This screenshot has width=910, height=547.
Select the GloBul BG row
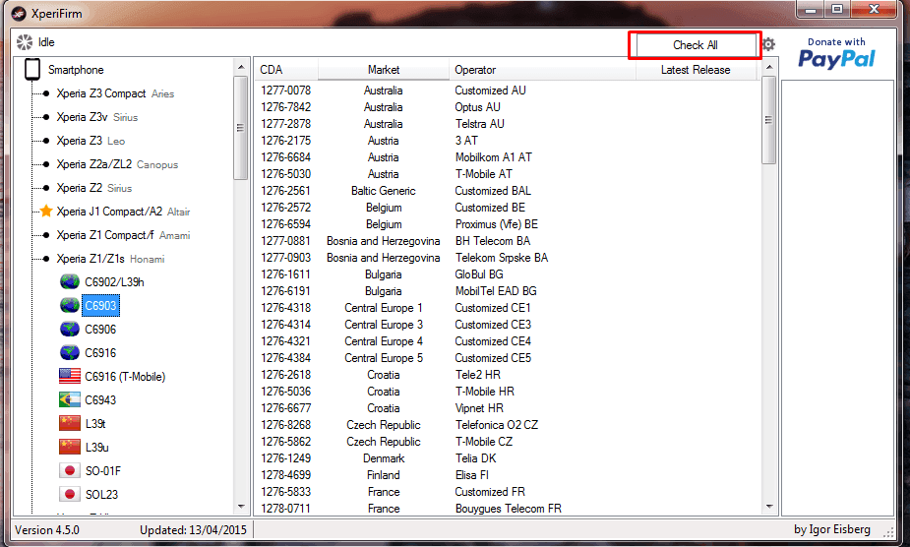[x=508, y=274]
